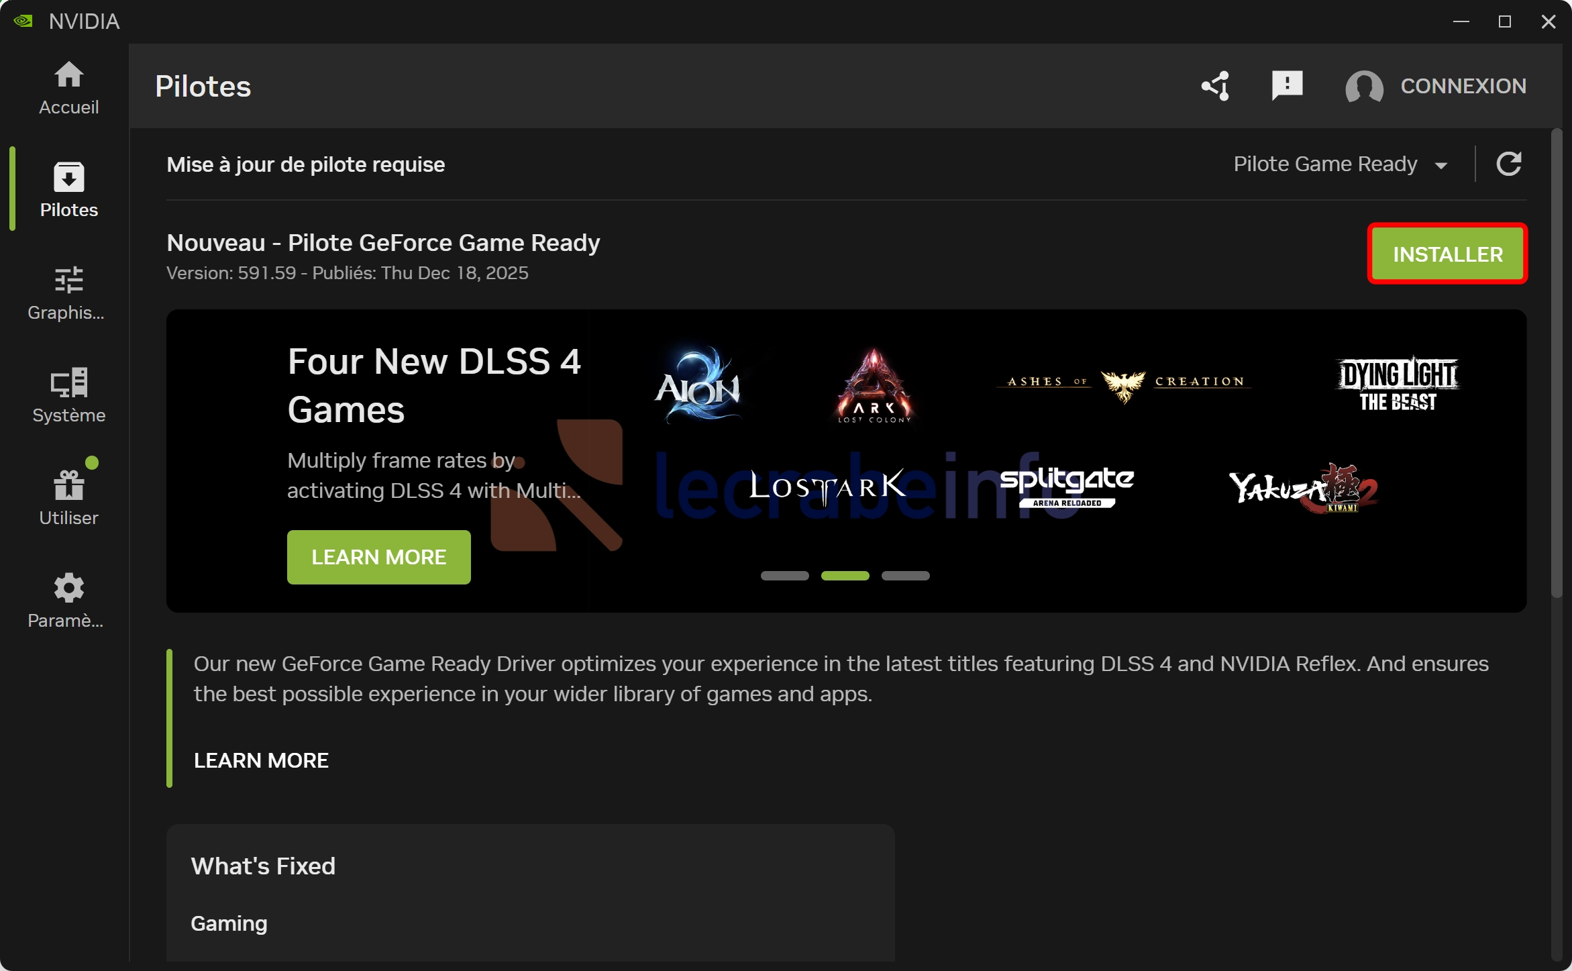Click the green LEARN MORE banner button

(378, 557)
